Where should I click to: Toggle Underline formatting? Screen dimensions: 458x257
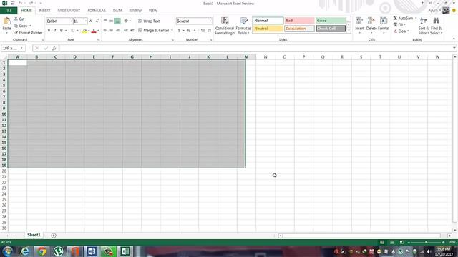coord(61,30)
